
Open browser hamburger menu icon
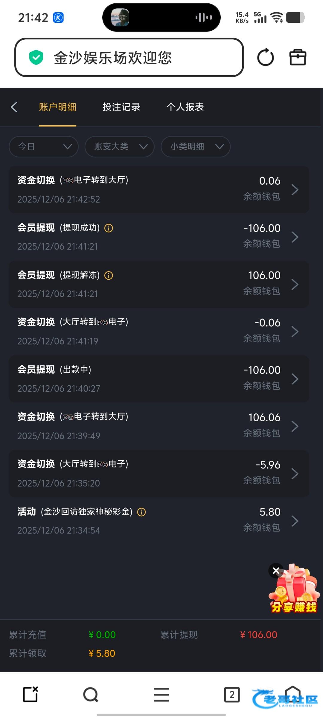[161, 694]
